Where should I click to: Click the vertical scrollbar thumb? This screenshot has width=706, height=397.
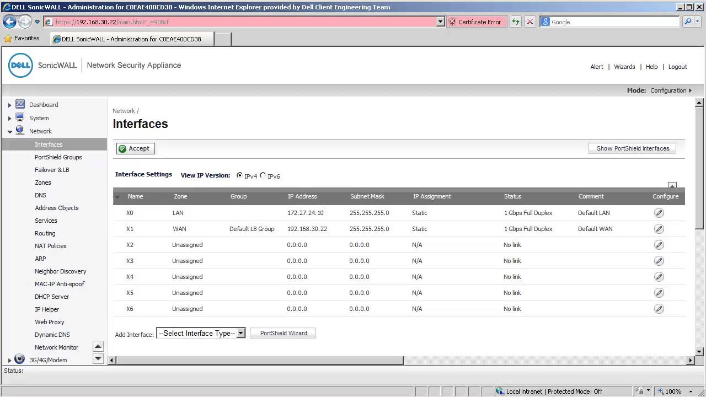click(699, 168)
